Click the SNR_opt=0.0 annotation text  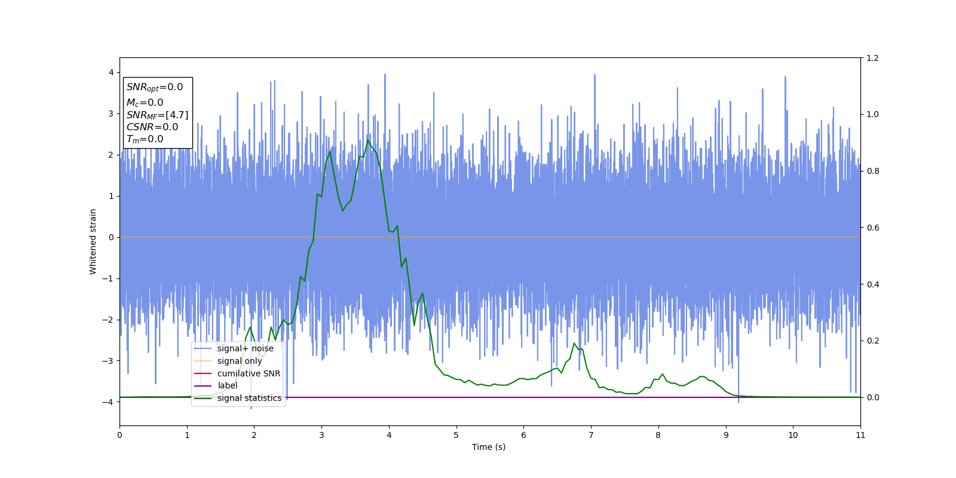(155, 87)
